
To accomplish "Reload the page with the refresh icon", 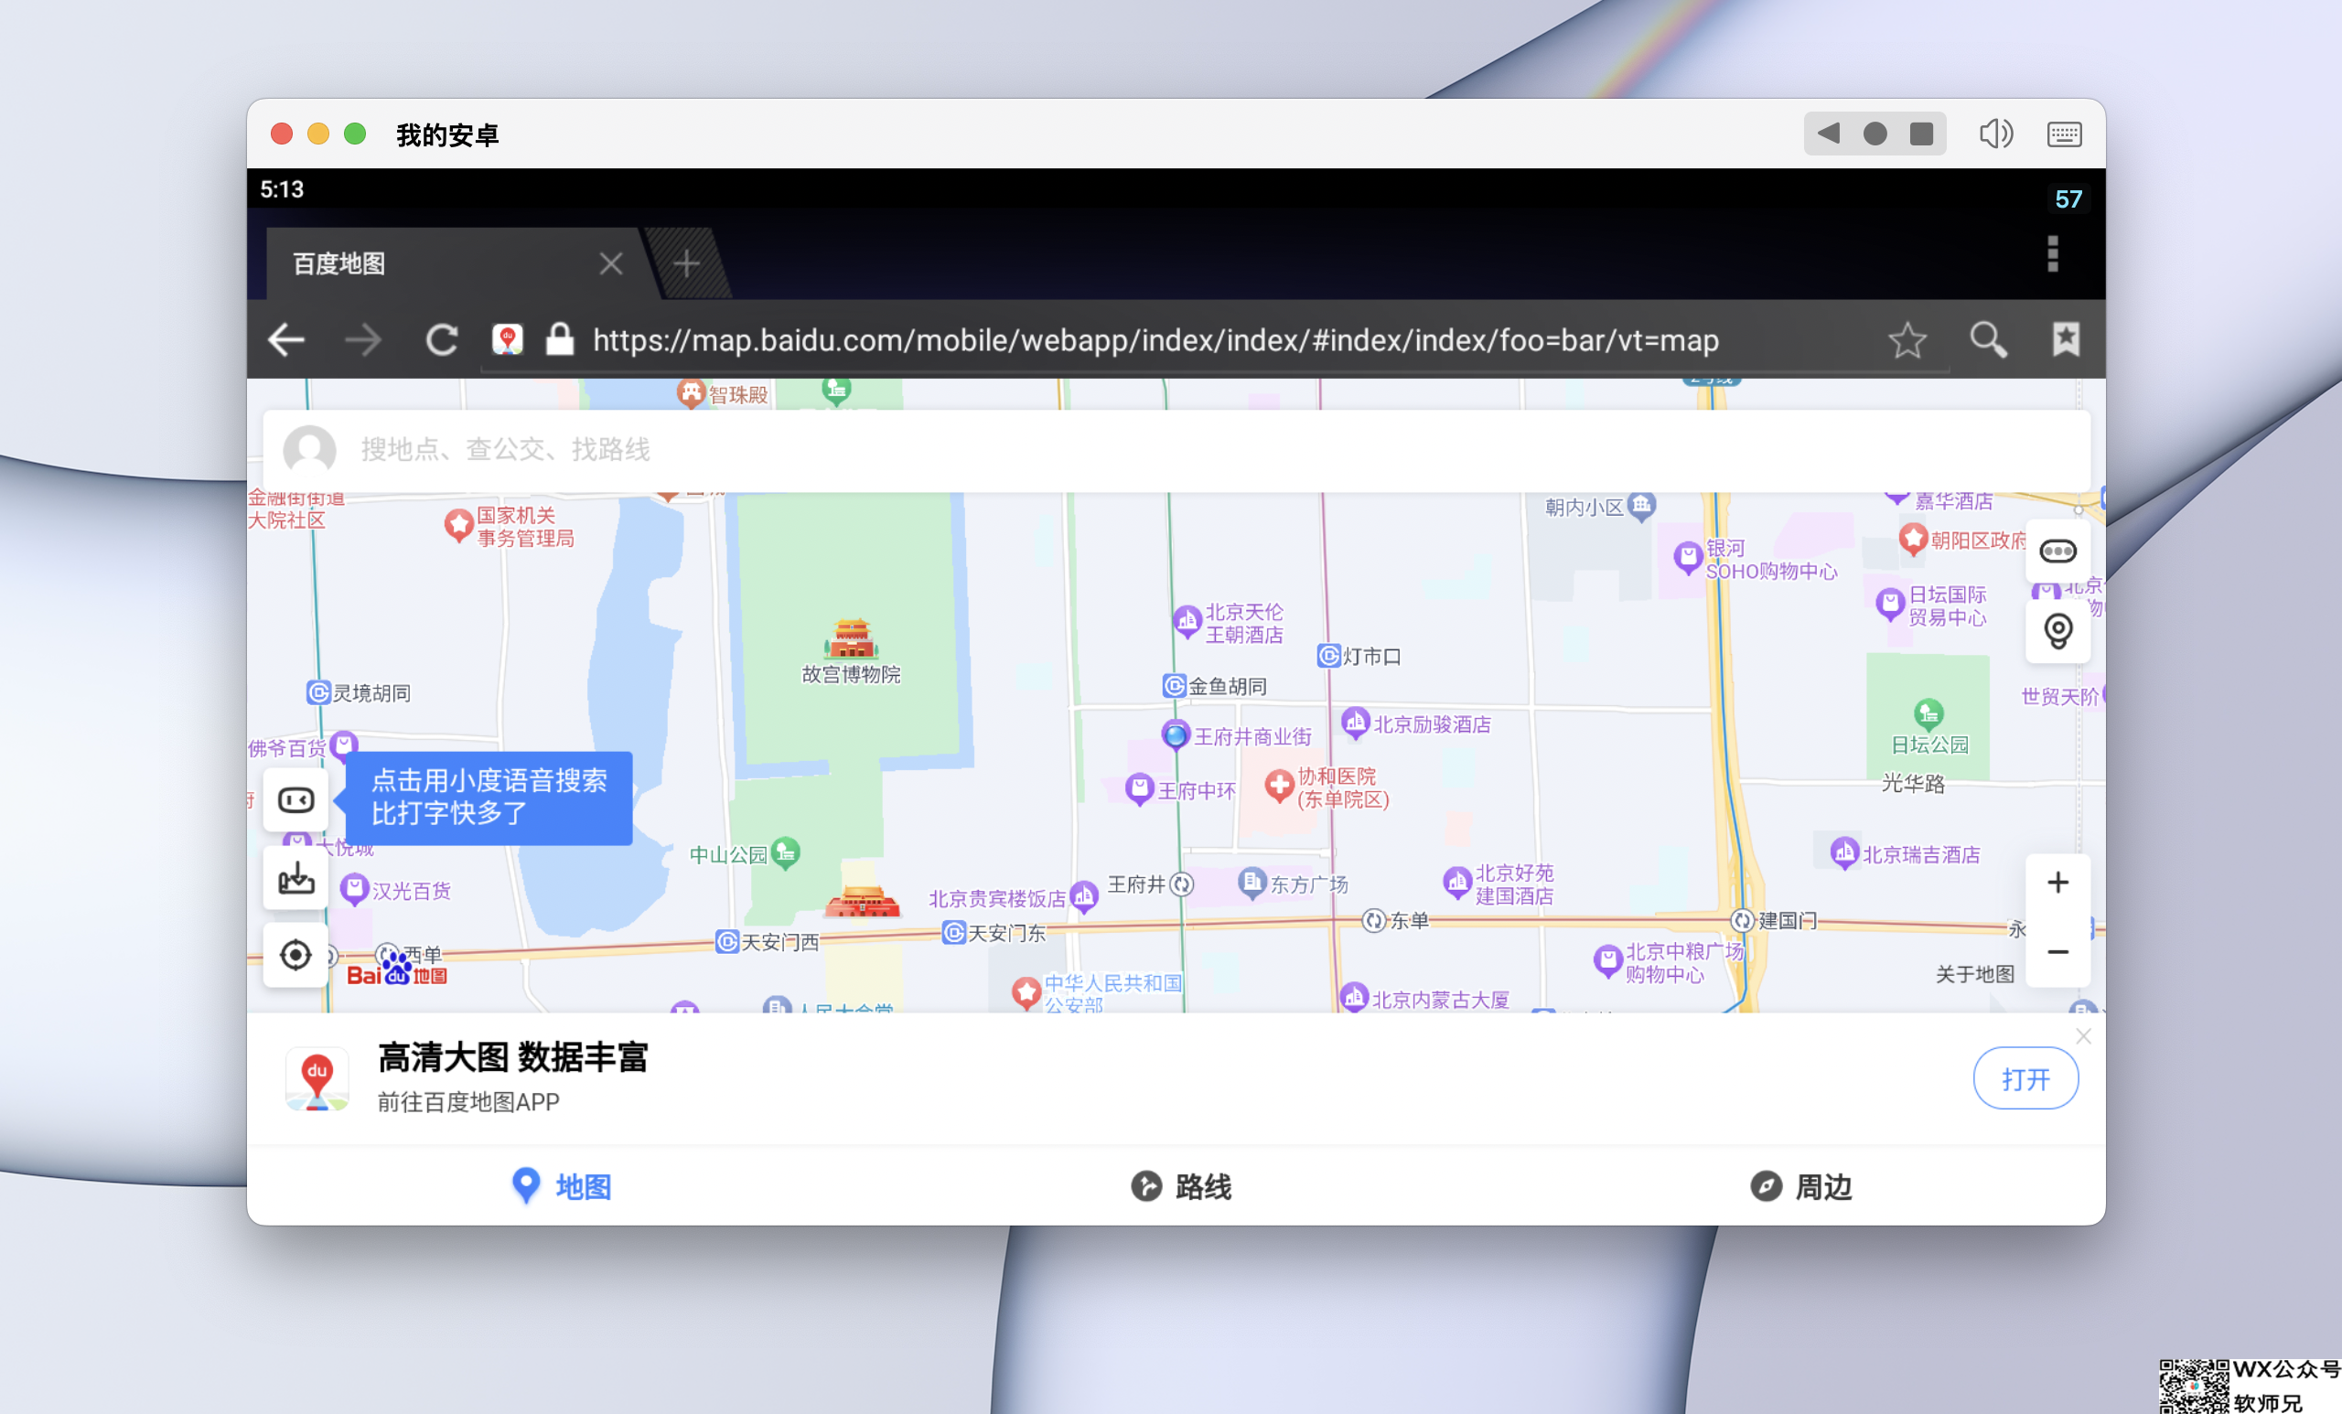I will point(441,340).
